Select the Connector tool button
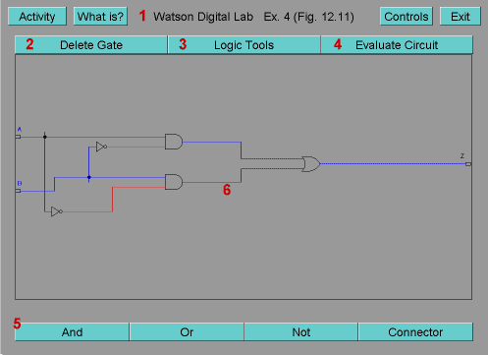Image resolution: width=488 pixels, height=355 pixels. coord(415,332)
